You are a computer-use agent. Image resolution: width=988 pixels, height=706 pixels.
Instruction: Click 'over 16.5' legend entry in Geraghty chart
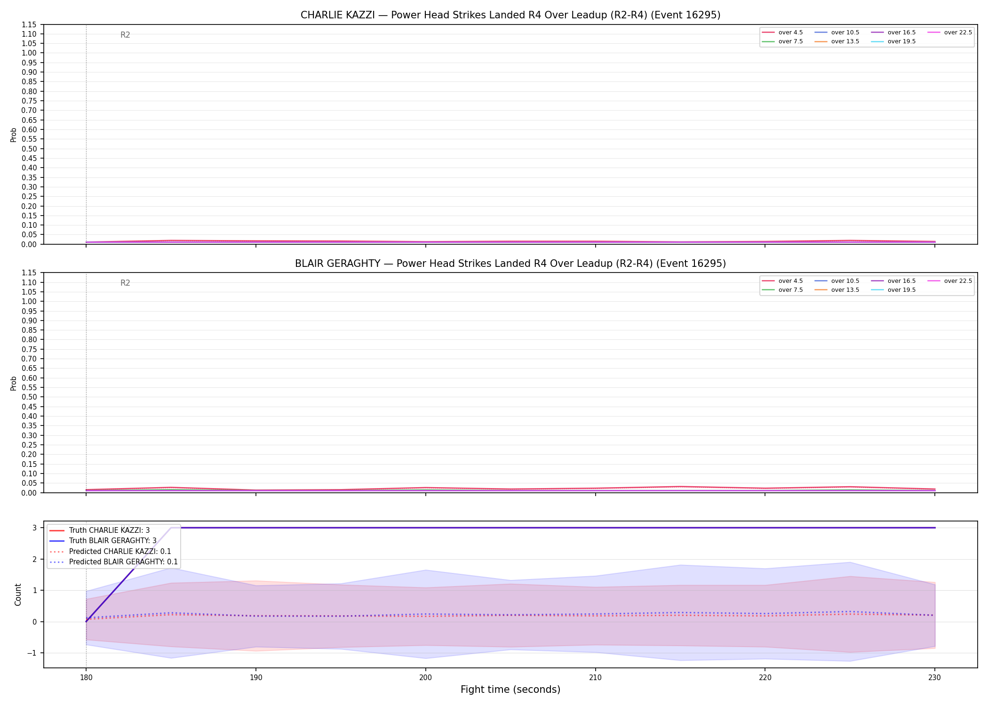[893, 281]
